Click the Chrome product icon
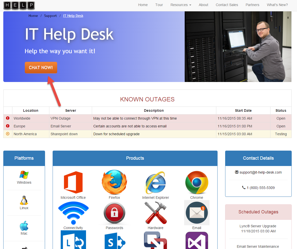This screenshot has height=249, width=297. tap(197, 182)
